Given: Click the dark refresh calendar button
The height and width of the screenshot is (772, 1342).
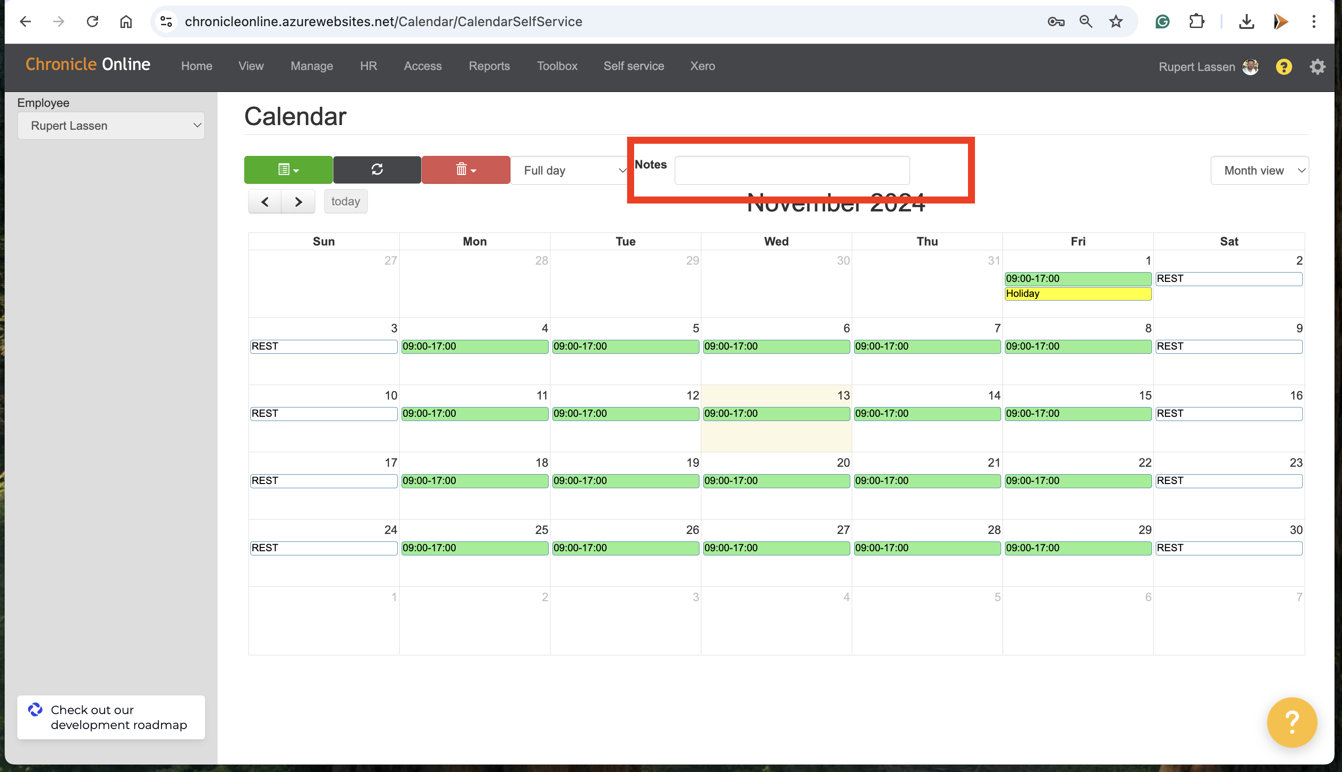Looking at the screenshot, I should click(x=377, y=170).
